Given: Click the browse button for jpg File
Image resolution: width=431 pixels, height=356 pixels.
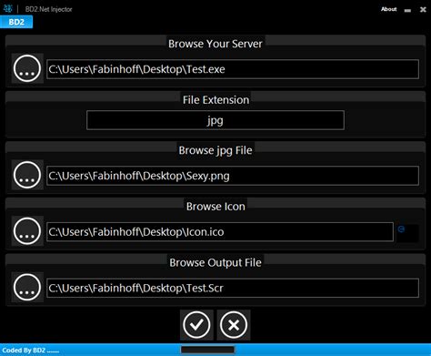Looking at the screenshot, I should [x=27, y=175].
